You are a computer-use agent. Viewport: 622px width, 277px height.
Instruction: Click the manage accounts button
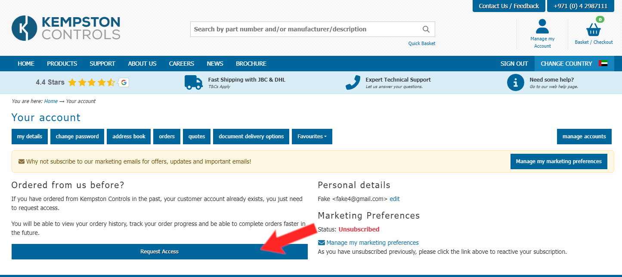point(584,137)
